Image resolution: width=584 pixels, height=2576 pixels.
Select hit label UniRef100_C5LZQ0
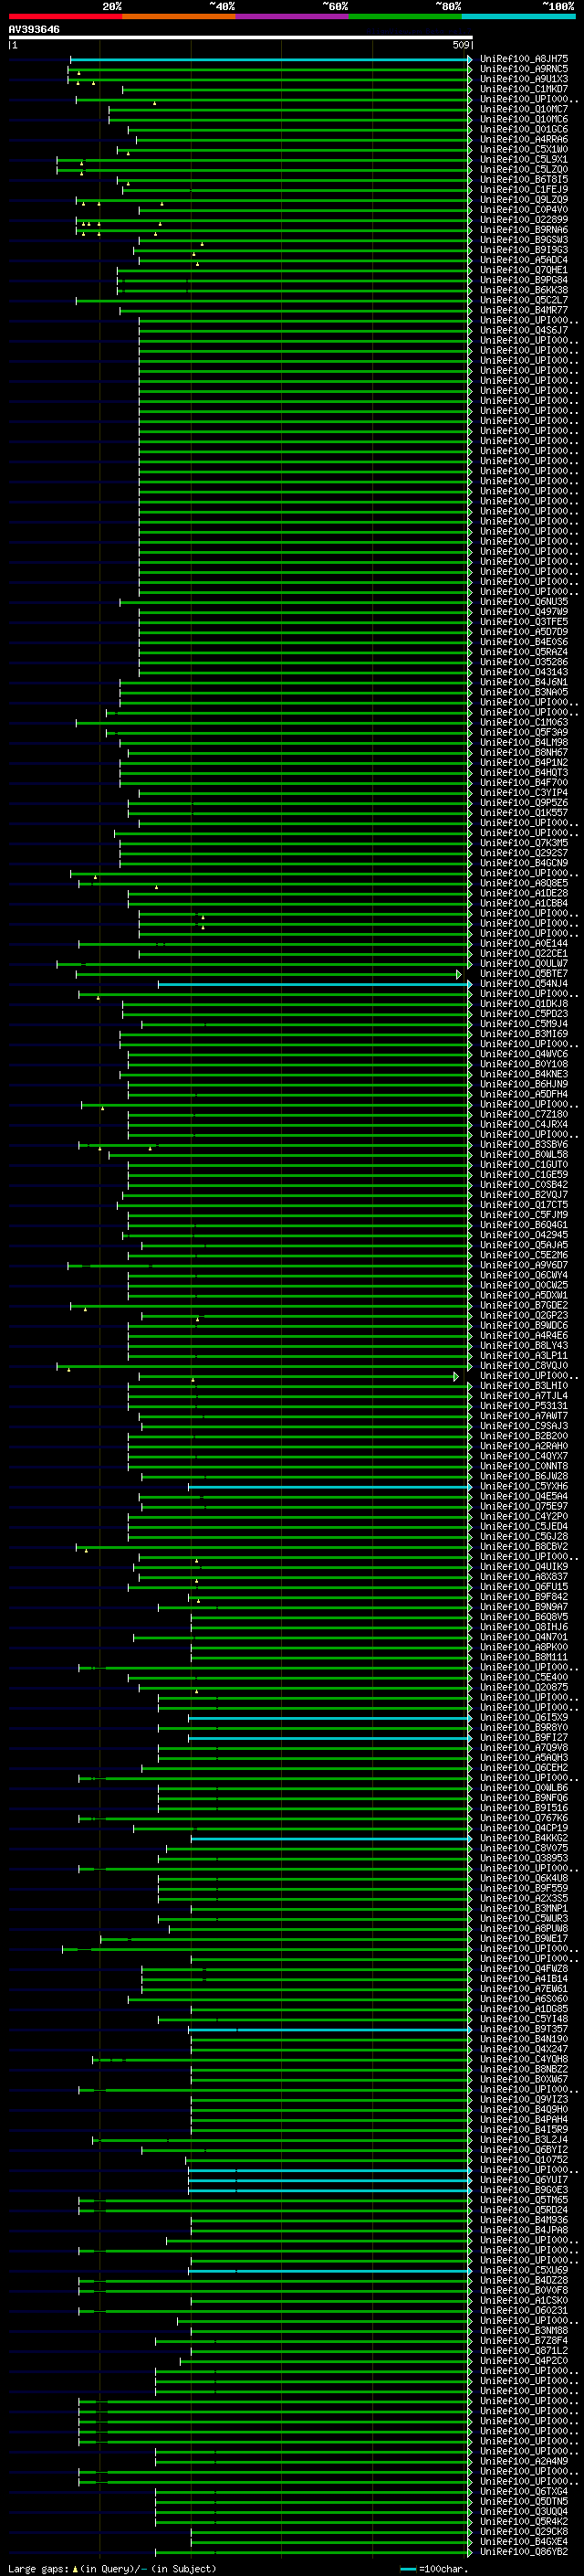(524, 169)
